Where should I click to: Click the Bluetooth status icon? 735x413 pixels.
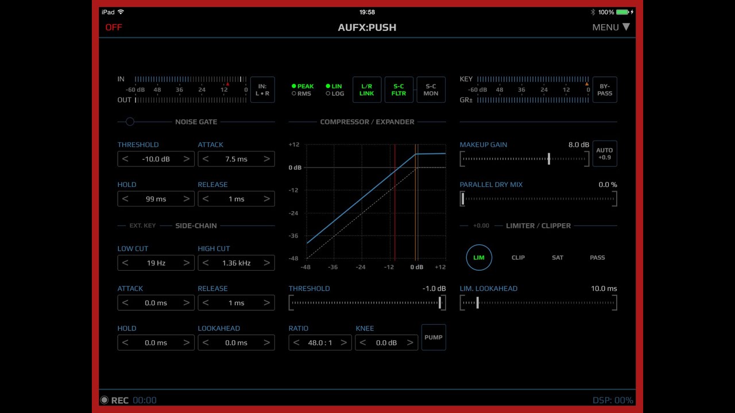pos(593,12)
